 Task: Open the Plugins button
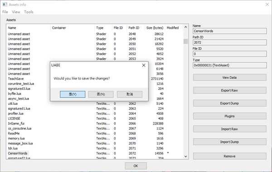tap(229, 116)
